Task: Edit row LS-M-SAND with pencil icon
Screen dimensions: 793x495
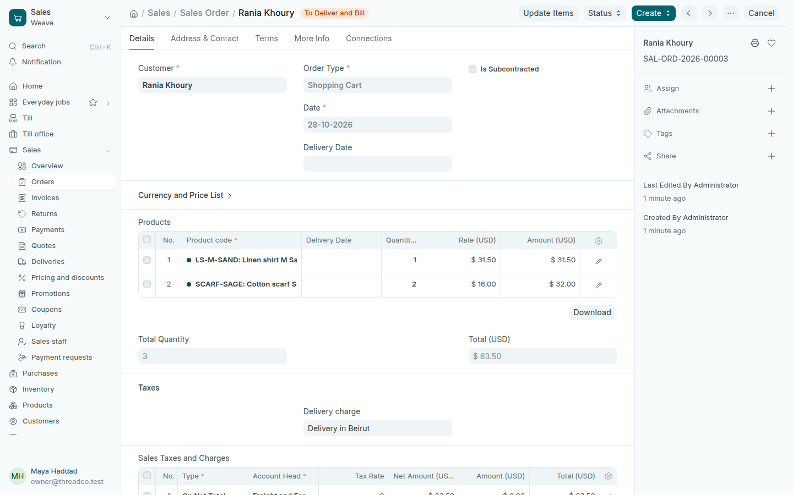Action: tap(599, 261)
